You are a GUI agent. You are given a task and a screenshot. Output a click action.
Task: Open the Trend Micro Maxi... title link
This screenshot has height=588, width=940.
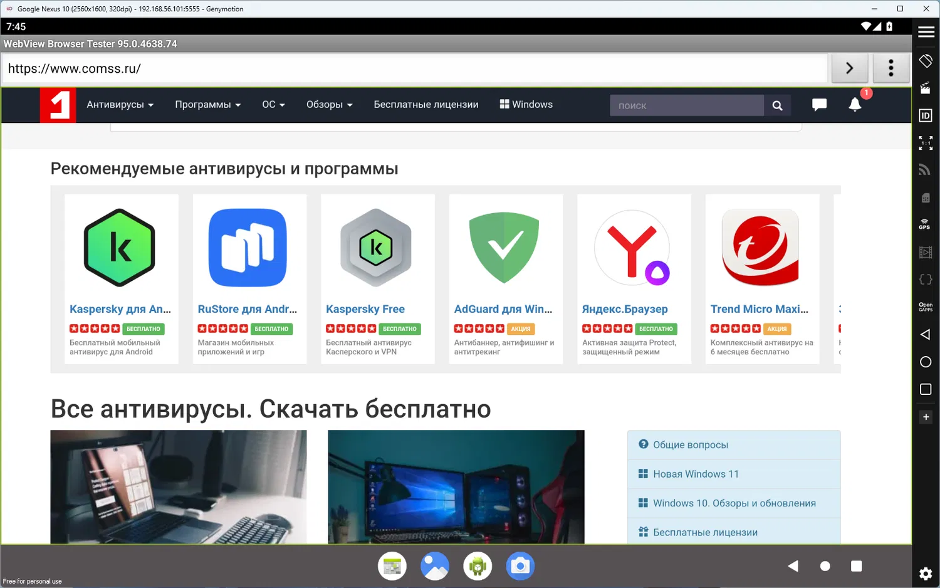pos(760,309)
